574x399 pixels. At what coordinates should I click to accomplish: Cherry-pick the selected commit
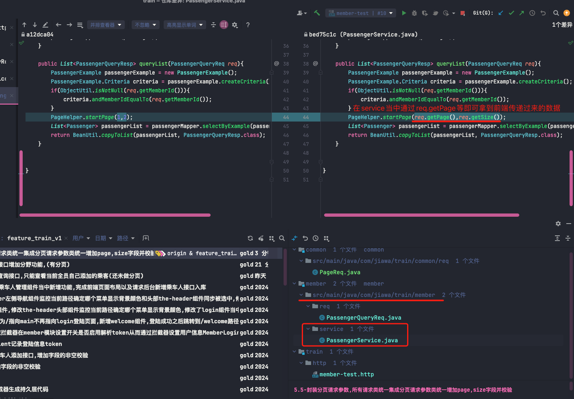tap(261, 238)
